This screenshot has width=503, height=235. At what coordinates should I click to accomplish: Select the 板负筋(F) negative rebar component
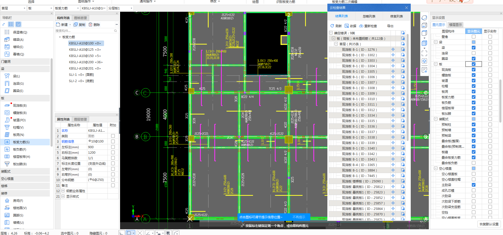19,150
